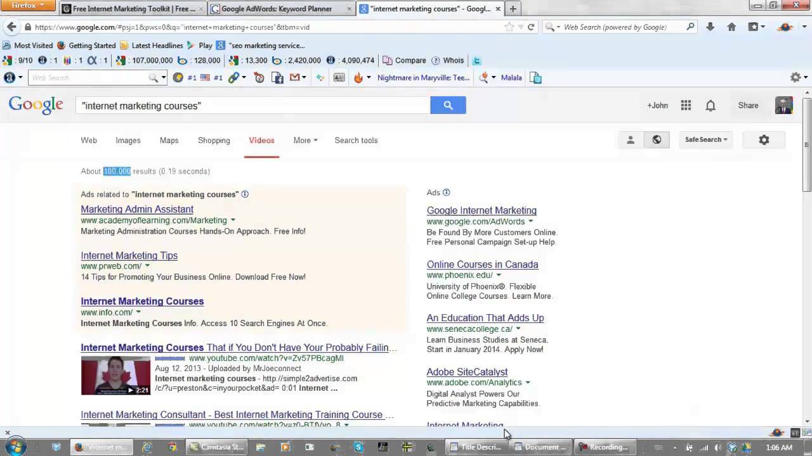Image resolution: width=812 pixels, height=456 pixels.
Task: Expand the senecacollege.ca ad URL arrow
Action: click(518, 329)
